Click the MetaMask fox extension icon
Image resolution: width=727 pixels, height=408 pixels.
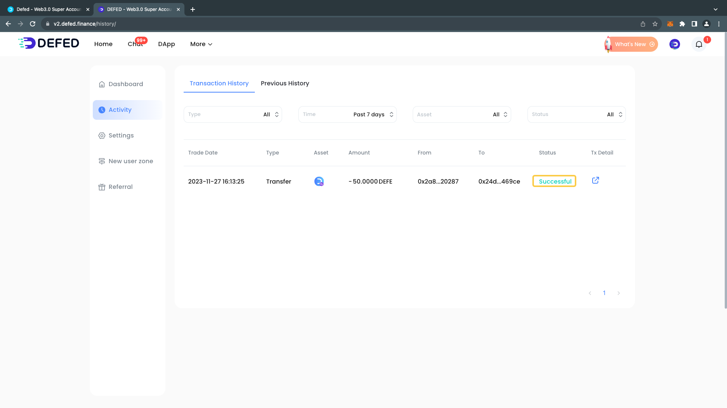tap(670, 24)
